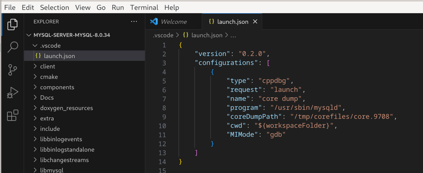Open Source Control view icon
This screenshot has width=423, height=173.
tap(12, 70)
